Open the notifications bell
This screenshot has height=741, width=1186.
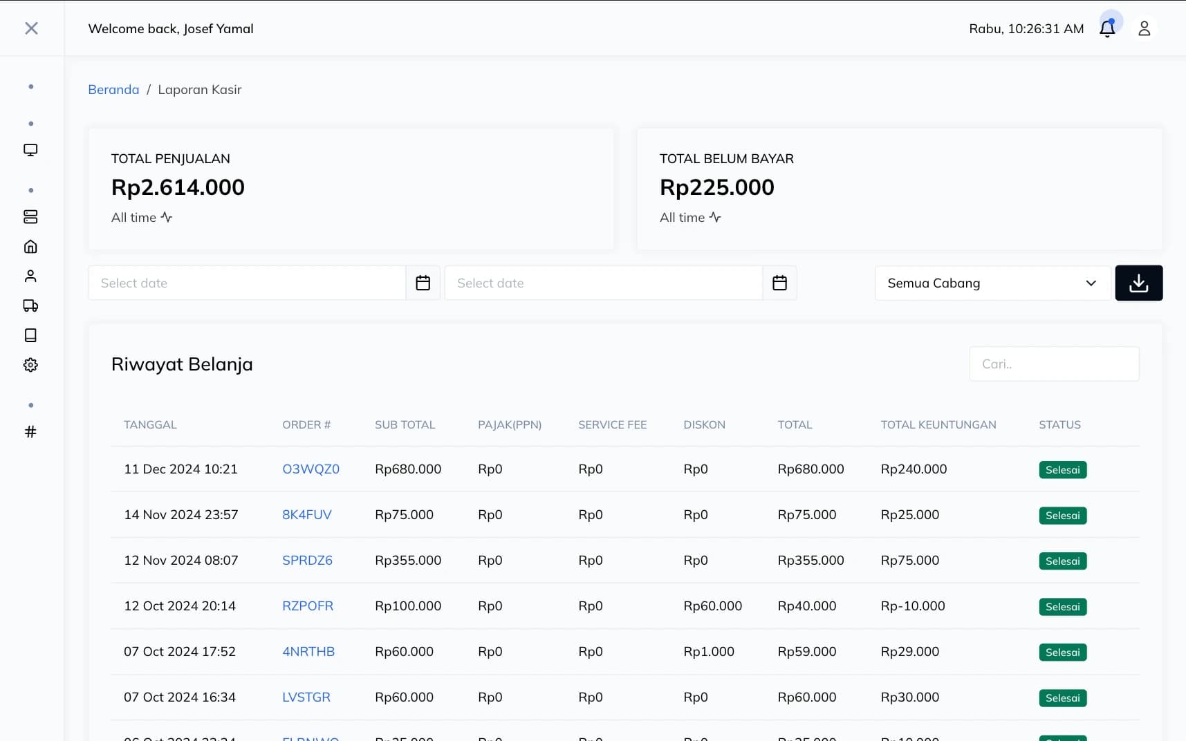pos(1106,28)
